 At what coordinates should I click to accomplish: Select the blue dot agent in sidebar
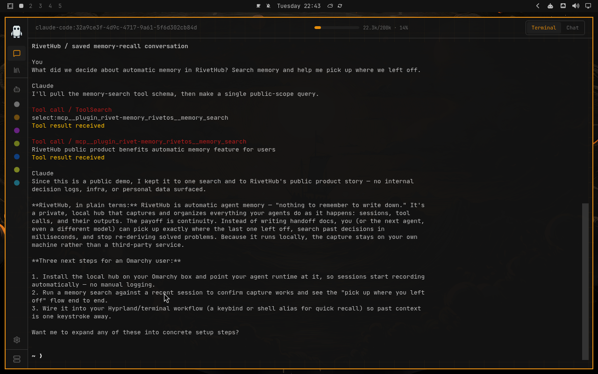17,157
